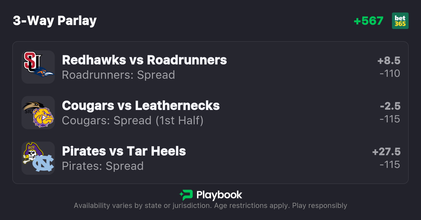The image size is (421, 220).
Task: Open the Redhawks vs Roadrunners matchup
Action: [144, 60]
